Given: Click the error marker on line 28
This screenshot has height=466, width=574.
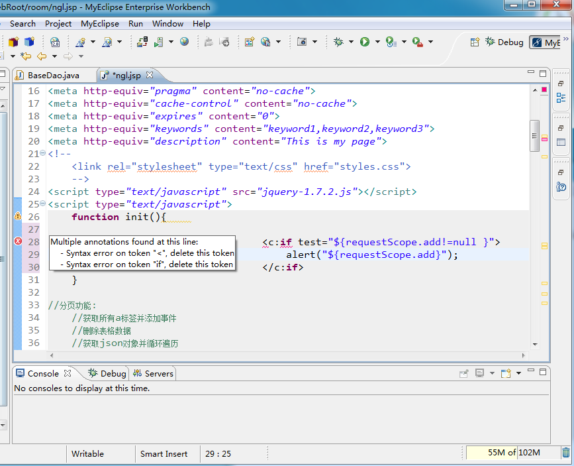Looking at the screenshot, I should click(x=18, y=241).
